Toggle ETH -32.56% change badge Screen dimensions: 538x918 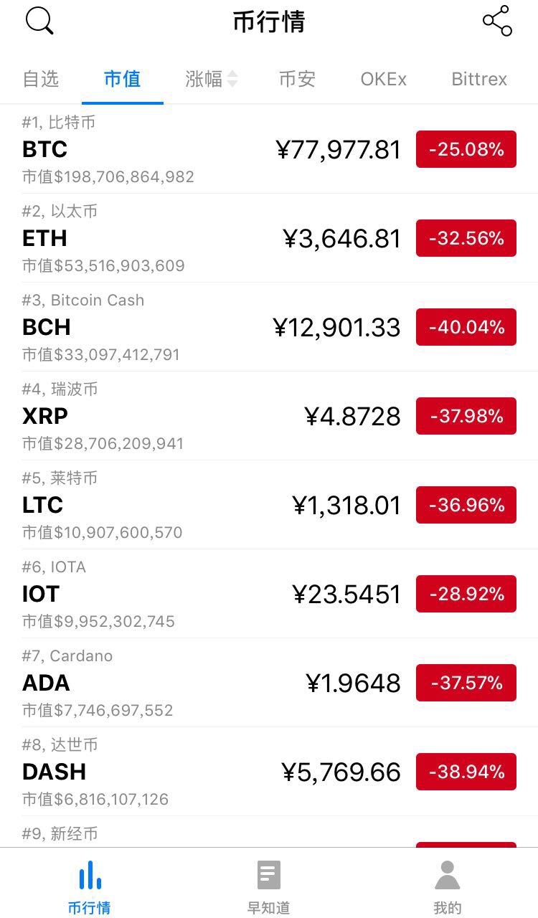[466, 238]
